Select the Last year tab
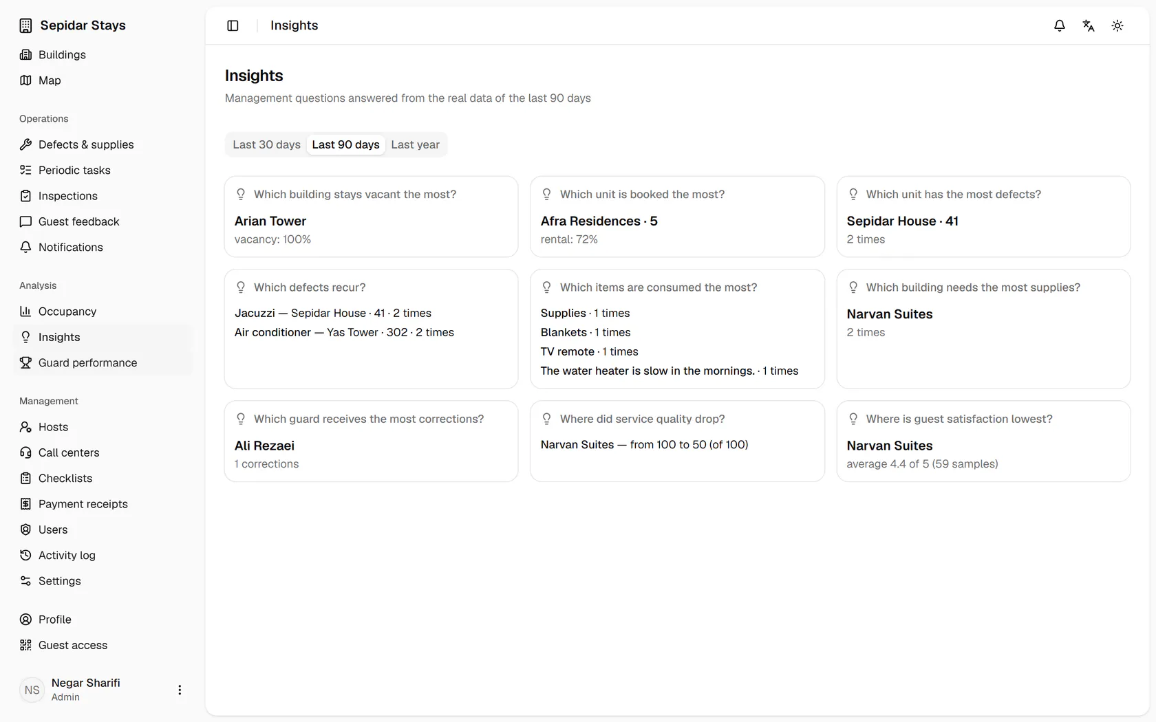 pyautogui.click(x=415, y=144)
